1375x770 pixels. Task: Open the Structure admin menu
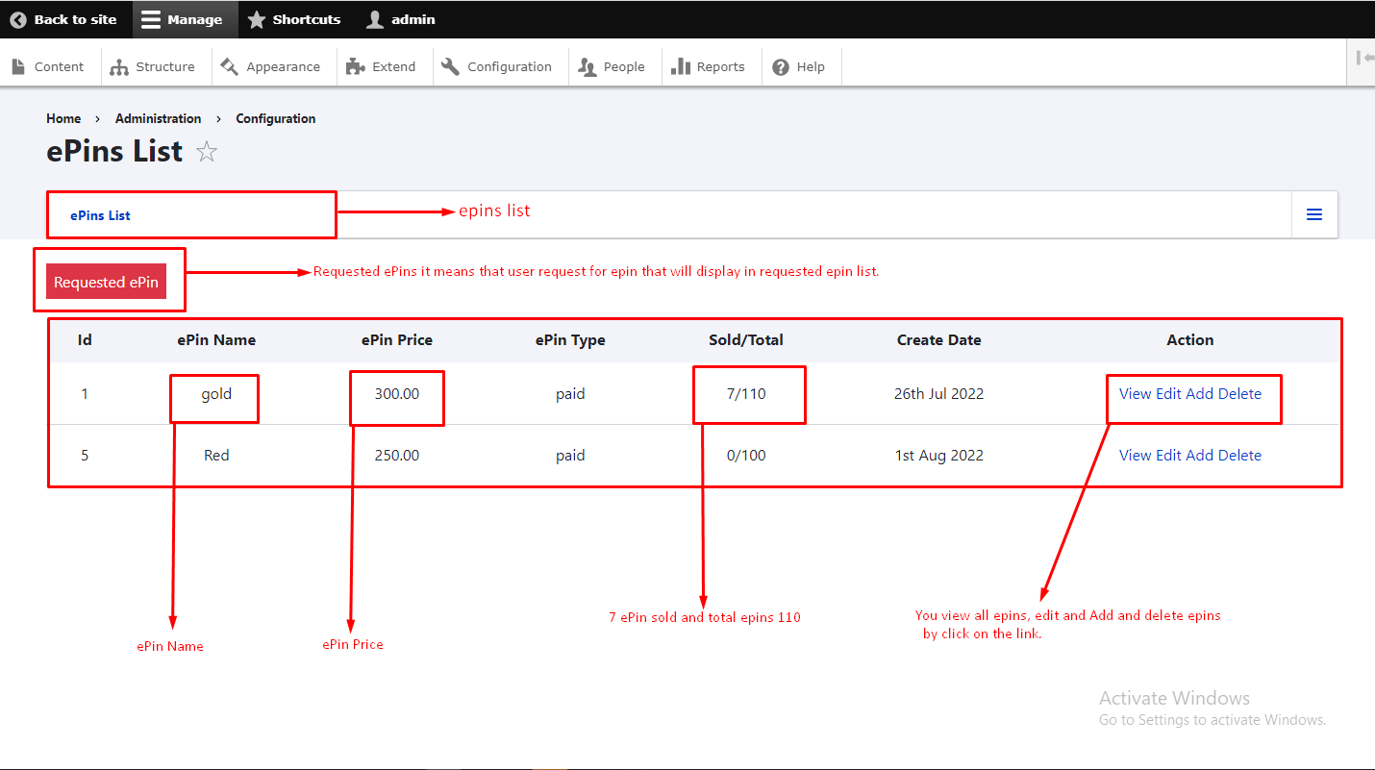click(x=153, y=67)
